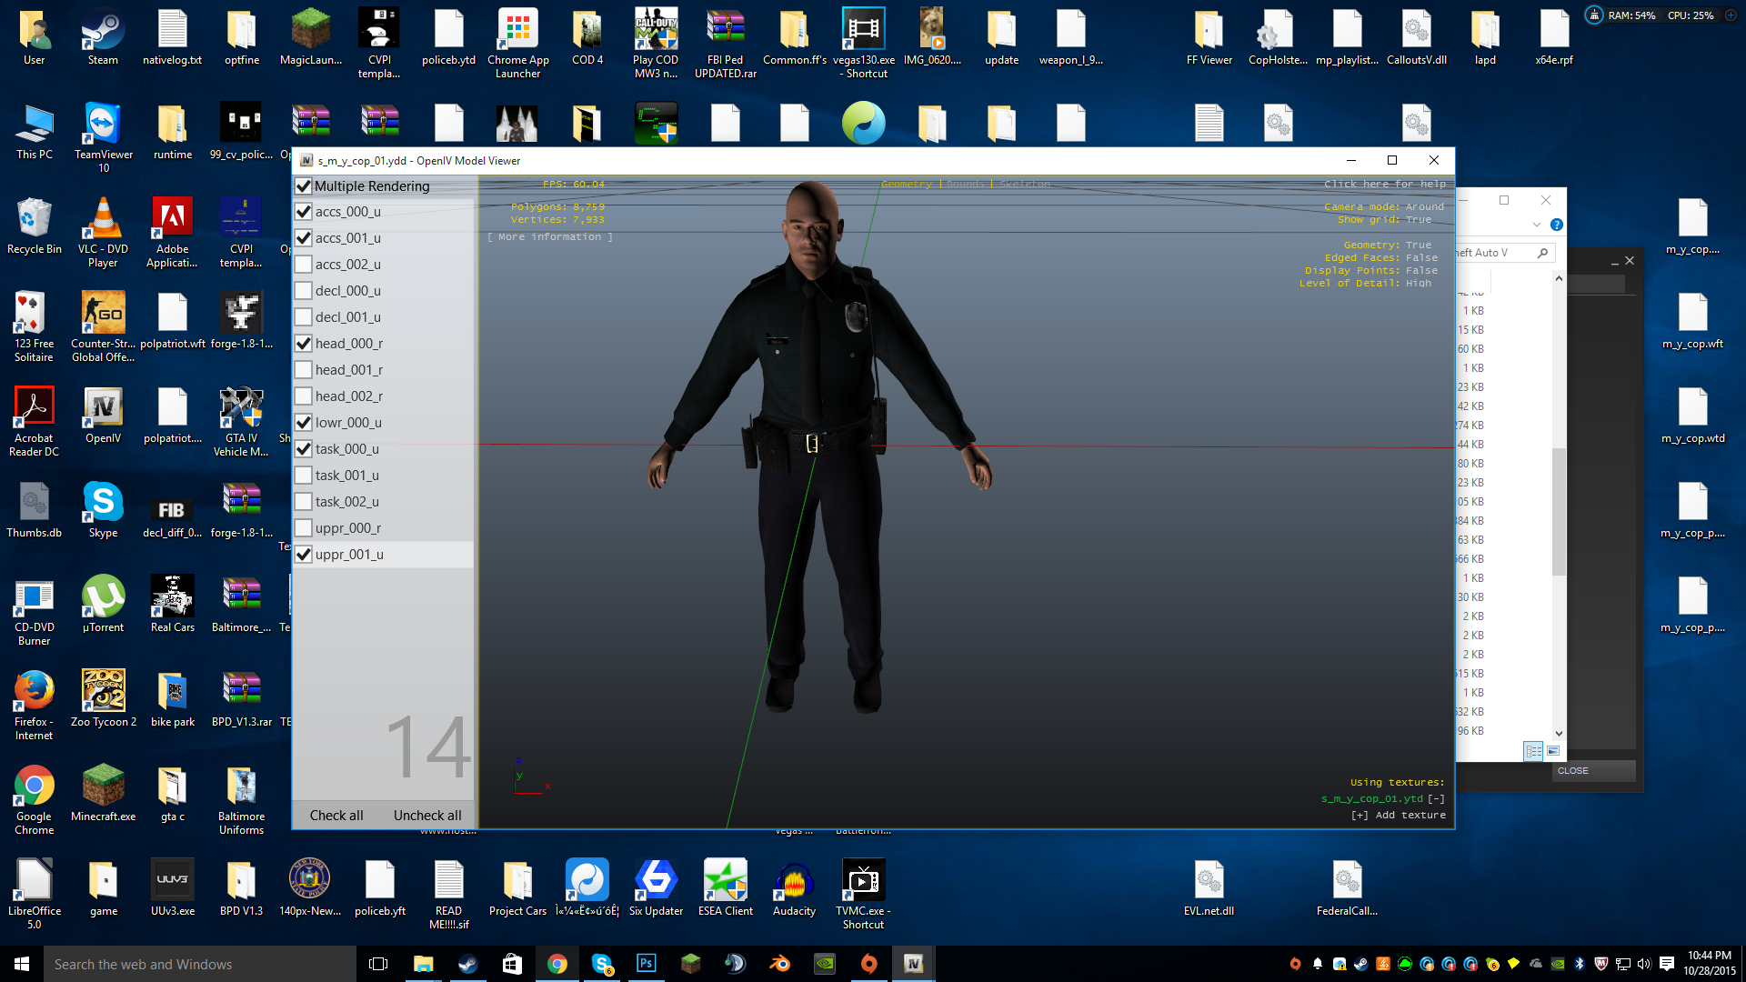Click the OpenIV taskbar icon

pos(913,964)
